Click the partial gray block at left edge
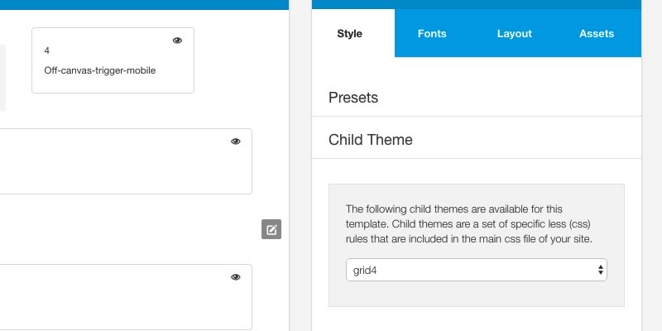Screen dimensions: 662x331 (2, 77)
